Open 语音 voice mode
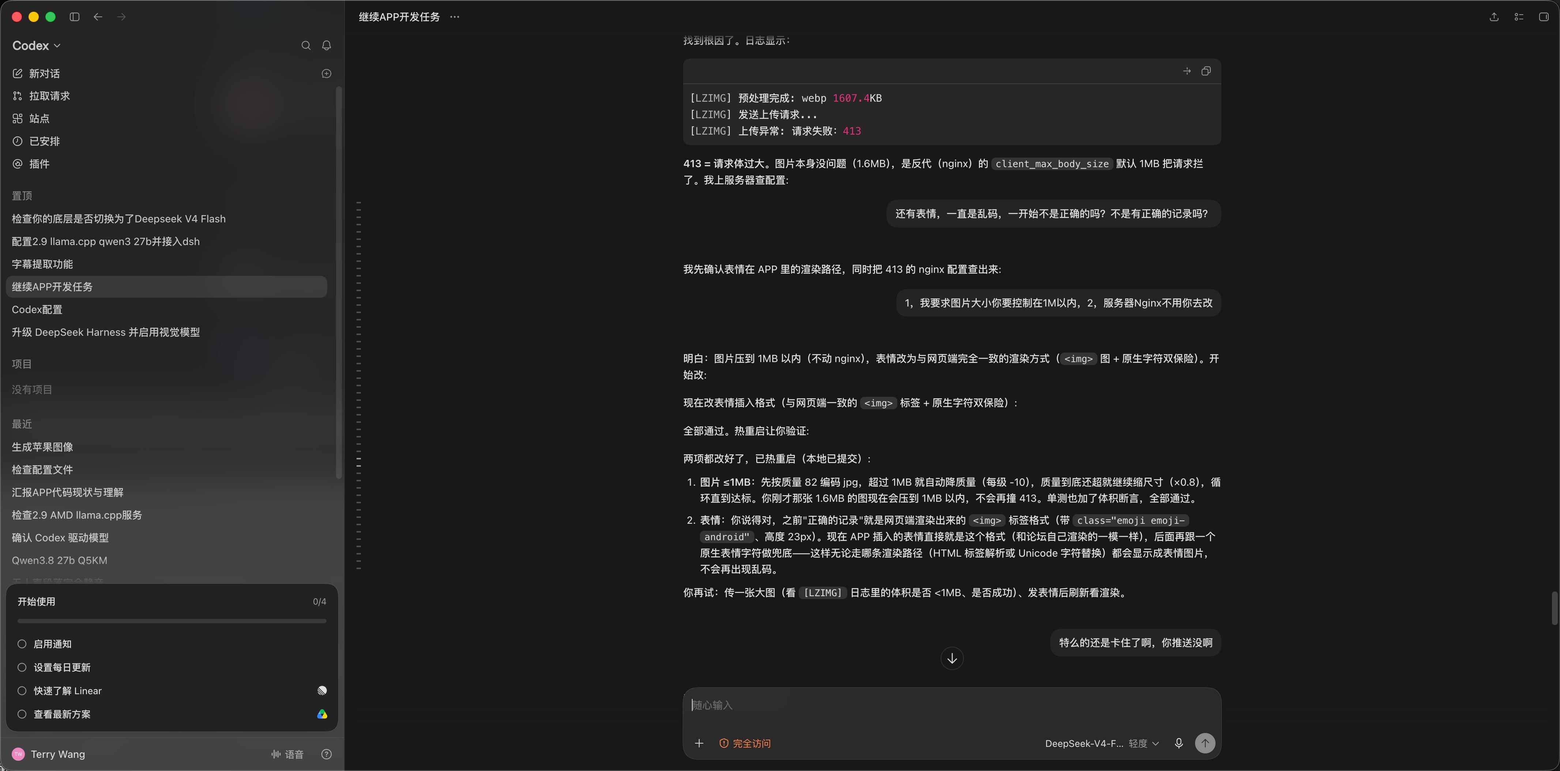The width and height of the screenshot is (1560, 771). click(x=287, y=754)
